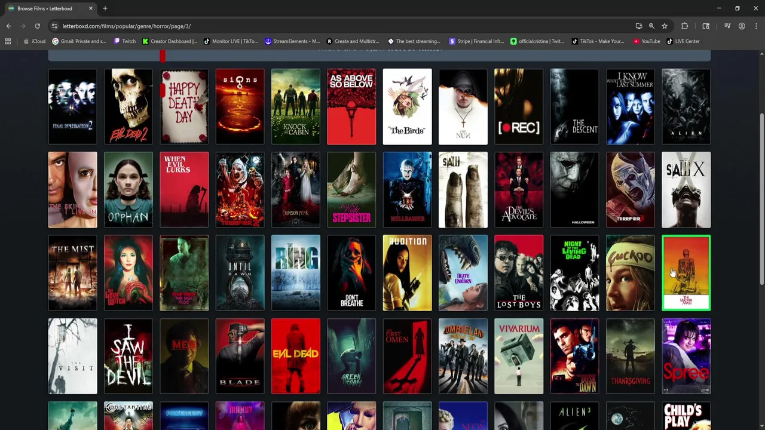This screenshot has height=430, width=765.
Task: Open Night of the Living Dead poster
Action: click(x=574, y=273)
